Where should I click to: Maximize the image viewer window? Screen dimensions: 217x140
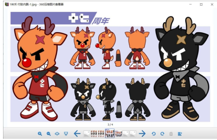coord(201,5)
